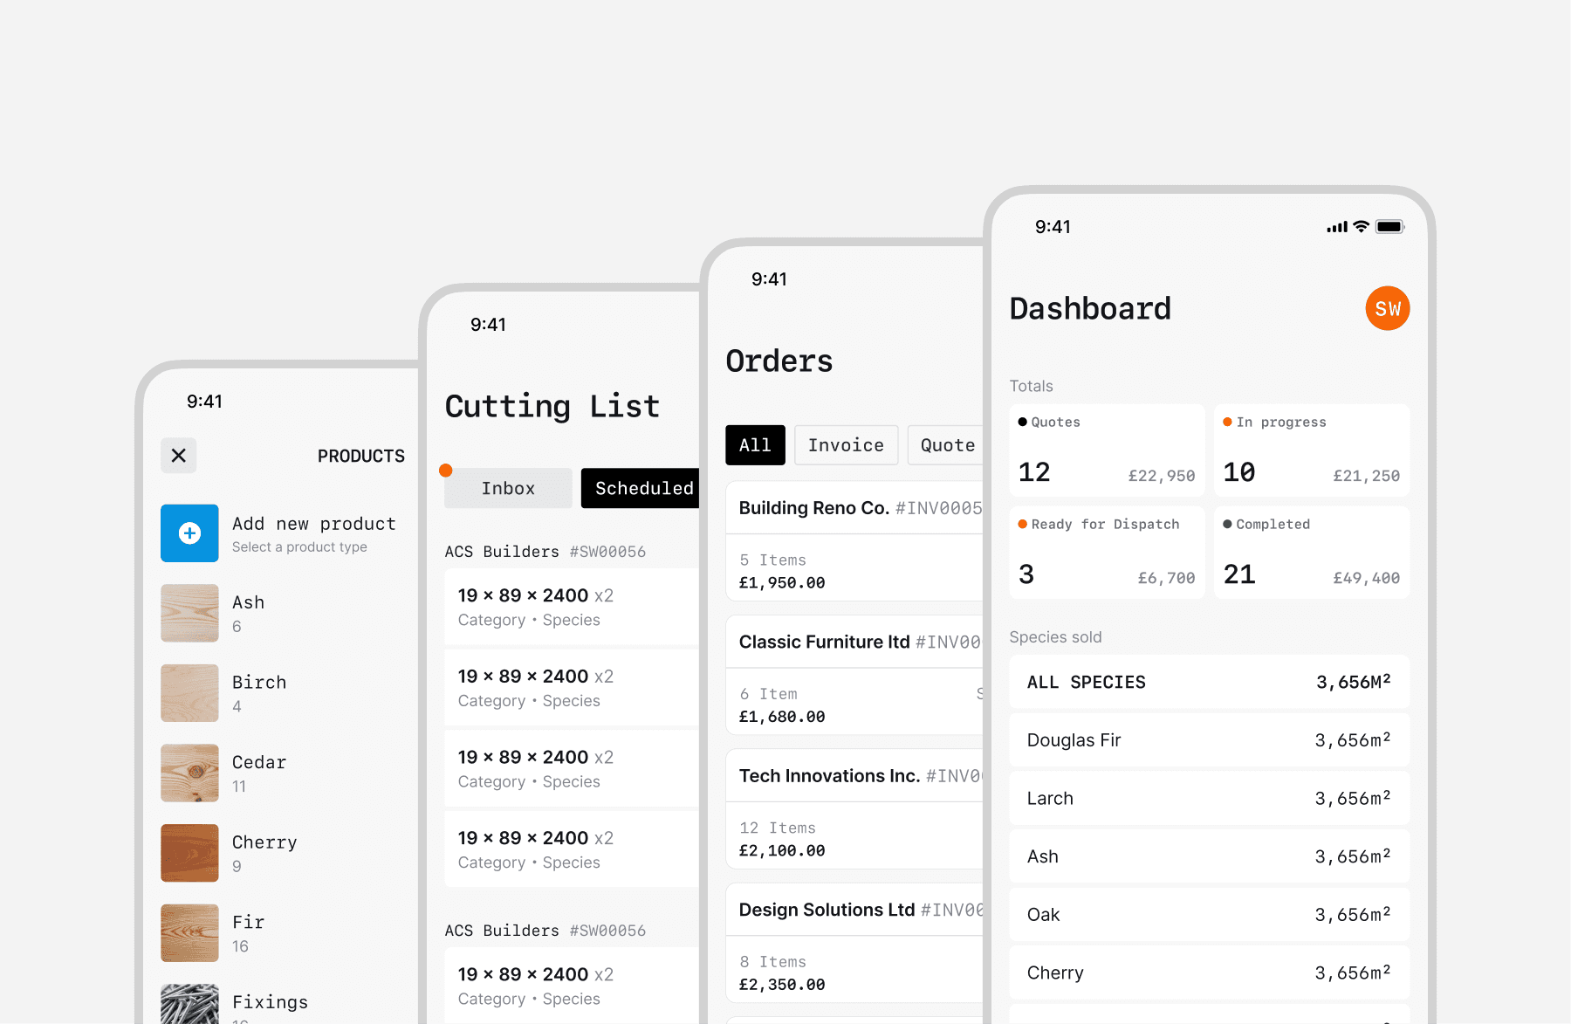The image size is (1571, 1024).
Task: Click the Dashboard title
Action: tap(1090, 308)
